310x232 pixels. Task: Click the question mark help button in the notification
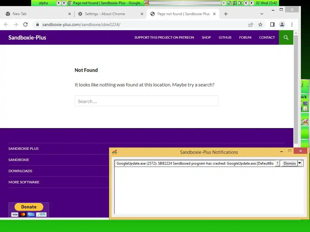click(278, 163)
